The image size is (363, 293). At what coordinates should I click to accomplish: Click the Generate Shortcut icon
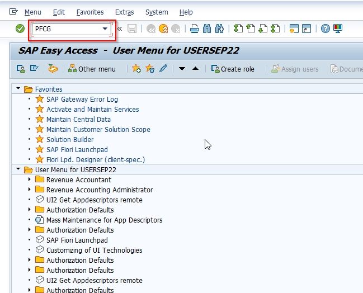pyautogui.click(x=307, y=29)
